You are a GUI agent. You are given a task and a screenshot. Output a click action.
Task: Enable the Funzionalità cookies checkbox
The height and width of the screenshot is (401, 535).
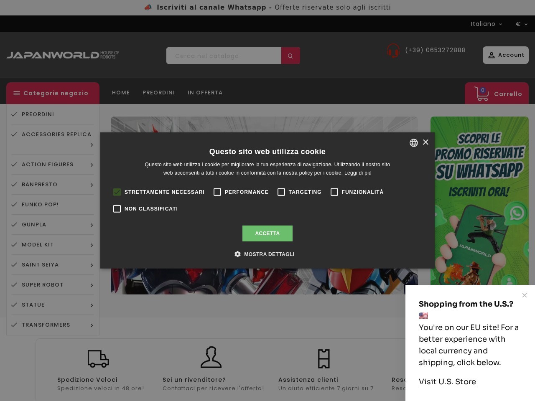tap(334, 192)
